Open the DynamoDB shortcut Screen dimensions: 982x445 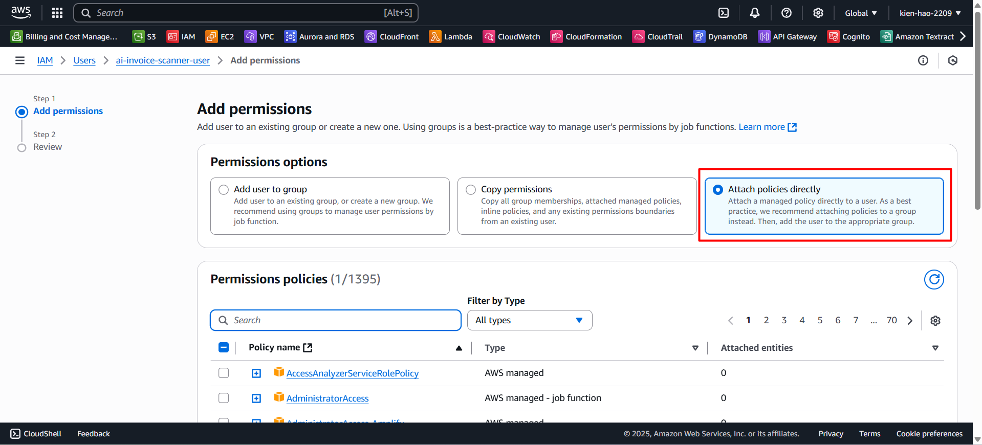click(x=720, y=36)
